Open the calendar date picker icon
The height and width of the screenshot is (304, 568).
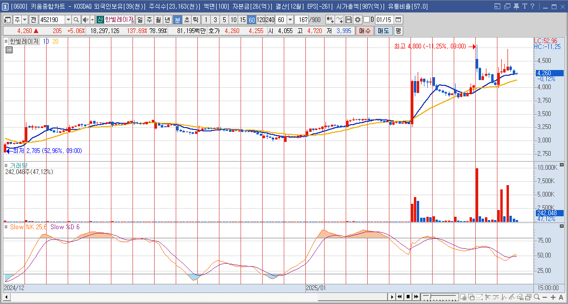coord(398,20)
